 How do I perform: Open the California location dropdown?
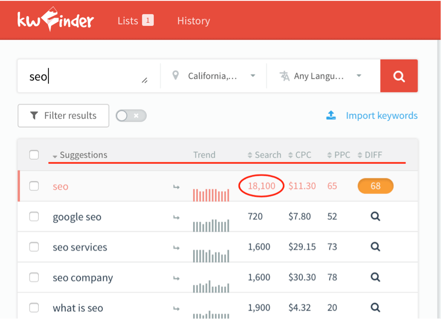(214, 76)
